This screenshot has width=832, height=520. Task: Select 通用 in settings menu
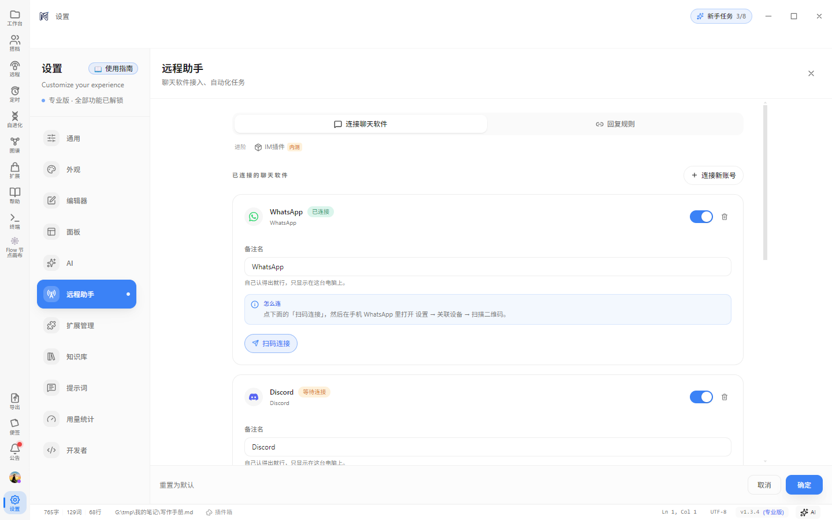tap(87, 139)
